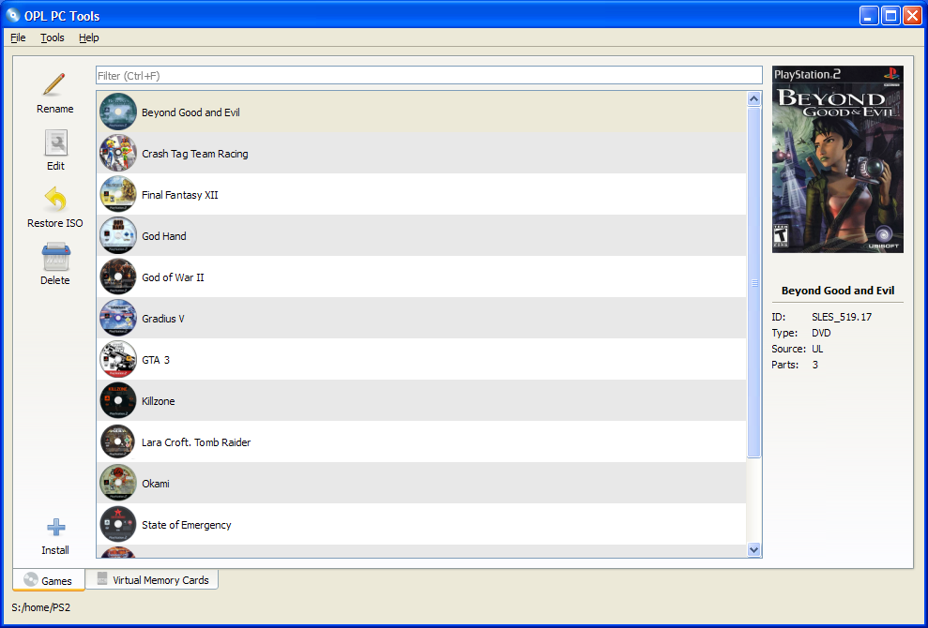Click the Beyond Good and Evil disc icon
The width and height of the screenshot is (928, 628).
click(118, 112)
